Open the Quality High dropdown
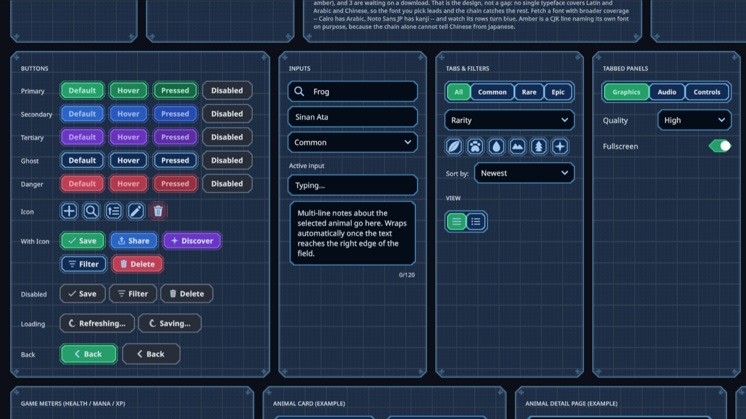The height and width of the screenshot is (419, 746). 694,120
